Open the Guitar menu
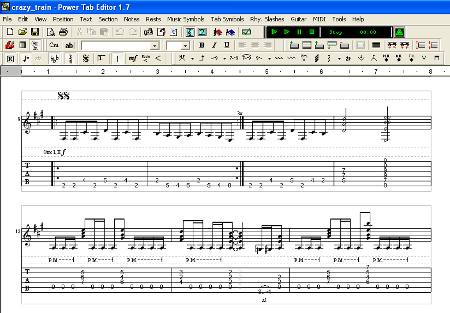450x313 pixels. [299, 19]
